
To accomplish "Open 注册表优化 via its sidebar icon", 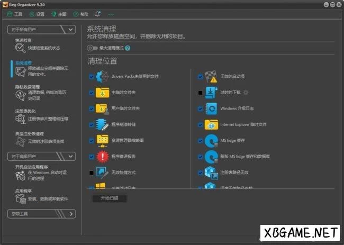I will tap(20, 119).
